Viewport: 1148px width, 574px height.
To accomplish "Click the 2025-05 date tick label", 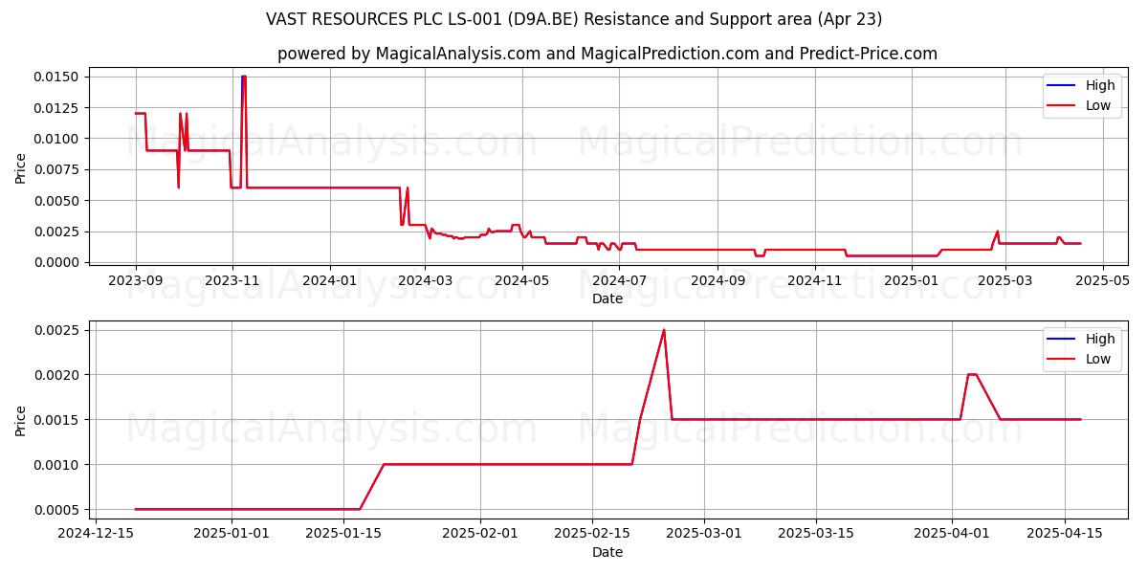I will tap(1103, 280).
